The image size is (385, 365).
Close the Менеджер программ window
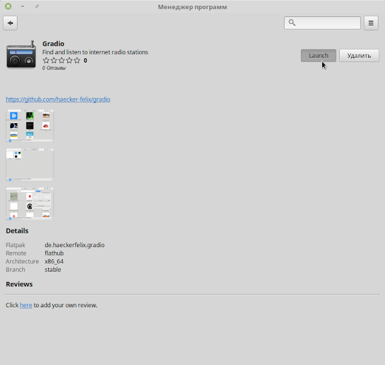pos(8,7)
